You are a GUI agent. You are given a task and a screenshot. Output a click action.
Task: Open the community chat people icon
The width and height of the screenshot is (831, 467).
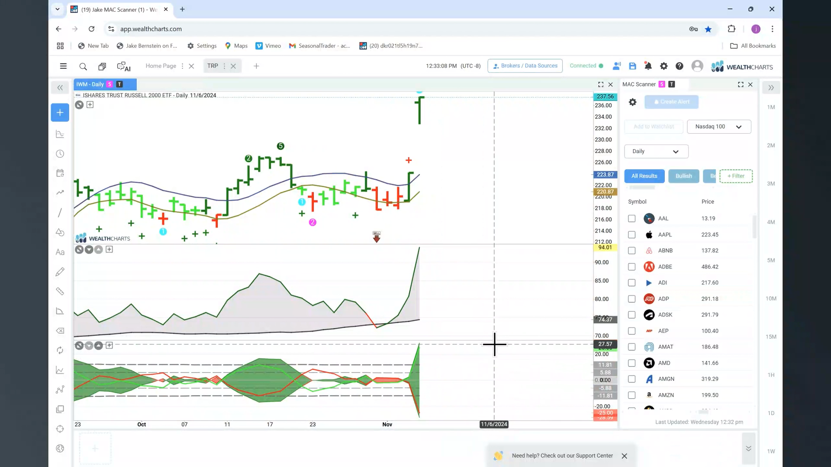617,66
